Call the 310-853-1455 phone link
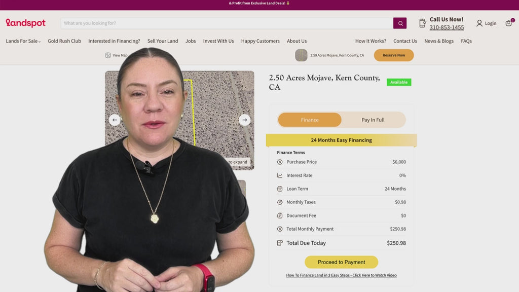The width and height of the screenshot is (519, 292). (447, 27)
